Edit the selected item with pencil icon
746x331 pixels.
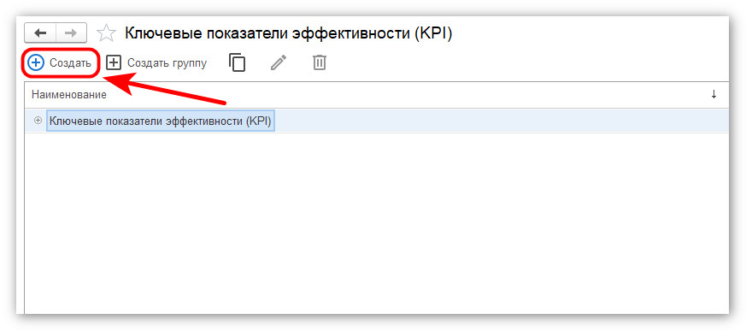click(279, 62)
